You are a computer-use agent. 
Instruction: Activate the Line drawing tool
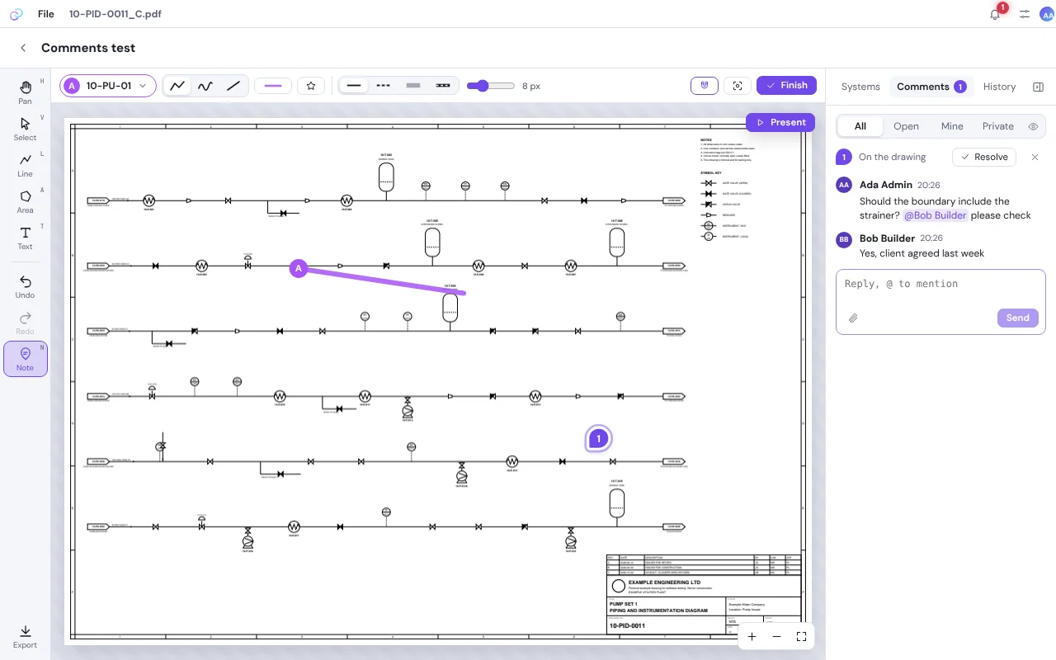pyautogui.click(x=25, y=165)
